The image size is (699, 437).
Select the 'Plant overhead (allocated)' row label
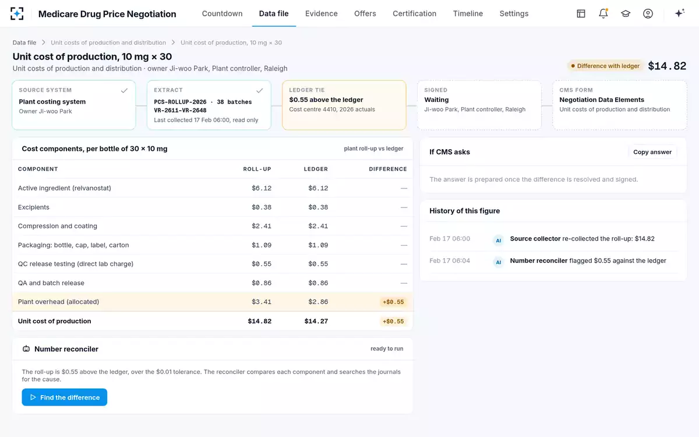(x=58, y=302)
